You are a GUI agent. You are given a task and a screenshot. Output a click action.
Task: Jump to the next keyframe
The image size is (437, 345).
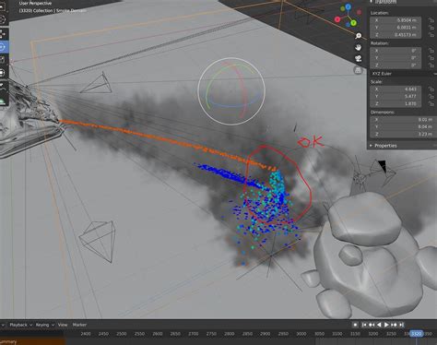point(394,325)
